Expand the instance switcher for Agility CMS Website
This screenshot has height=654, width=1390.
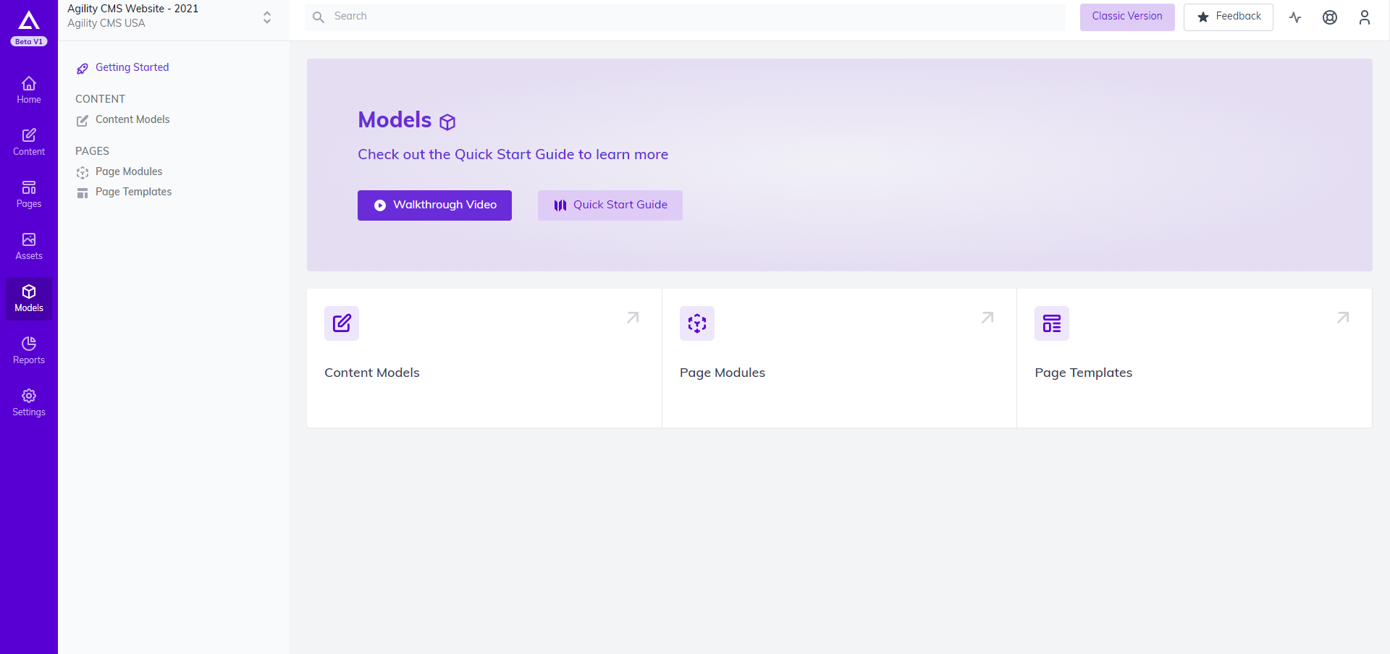click(x=266, y=17)
